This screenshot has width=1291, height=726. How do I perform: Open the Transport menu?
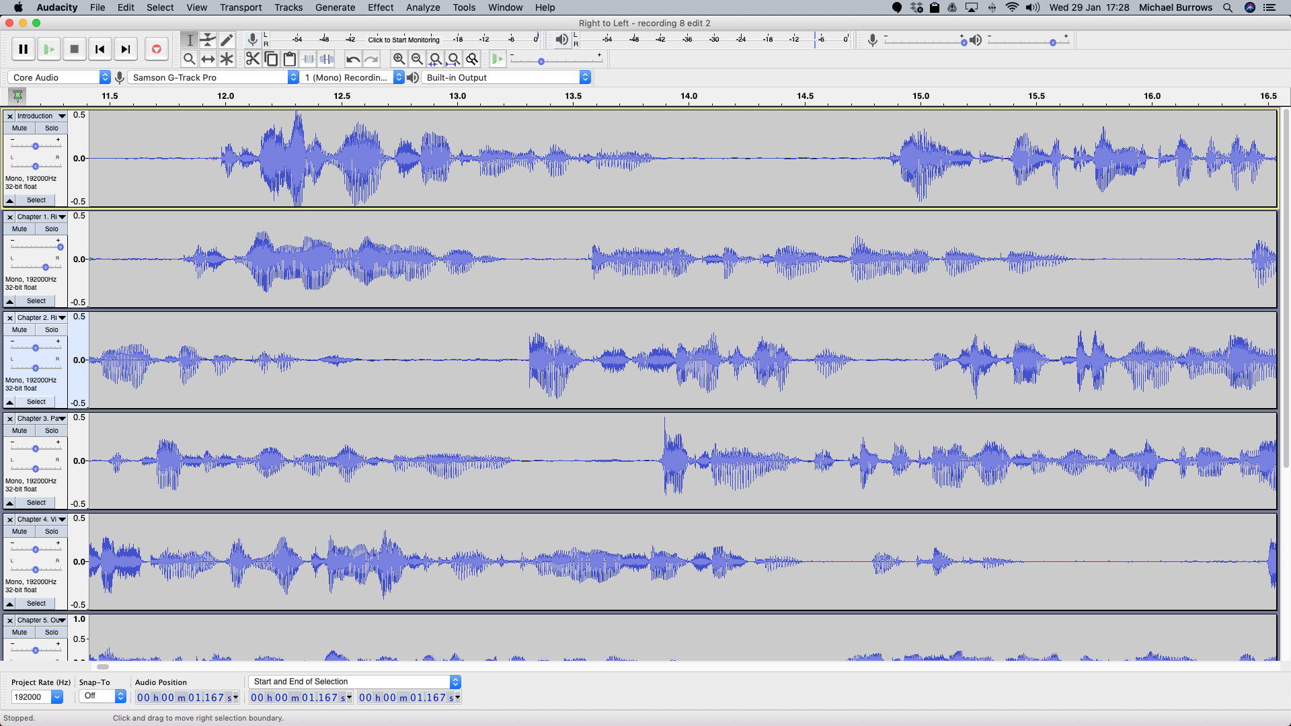[240, 7]
